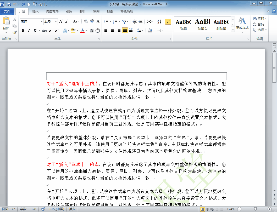This screenshot has height=212, width=277.
Task: Apply the 标题 1 style
Action: coord(202,24)
